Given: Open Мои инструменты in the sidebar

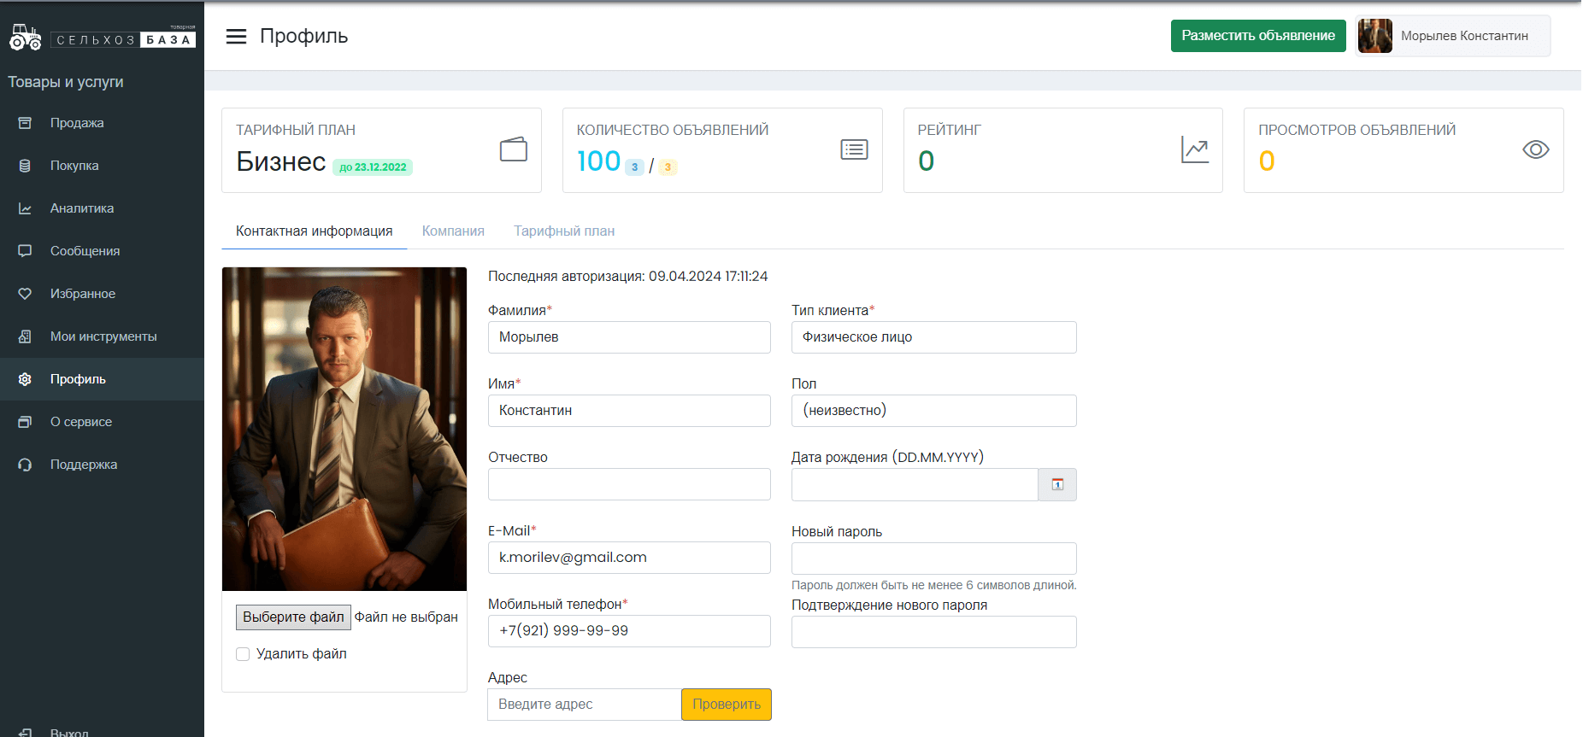Looking at the screenshot, I should tap(103, 336).
